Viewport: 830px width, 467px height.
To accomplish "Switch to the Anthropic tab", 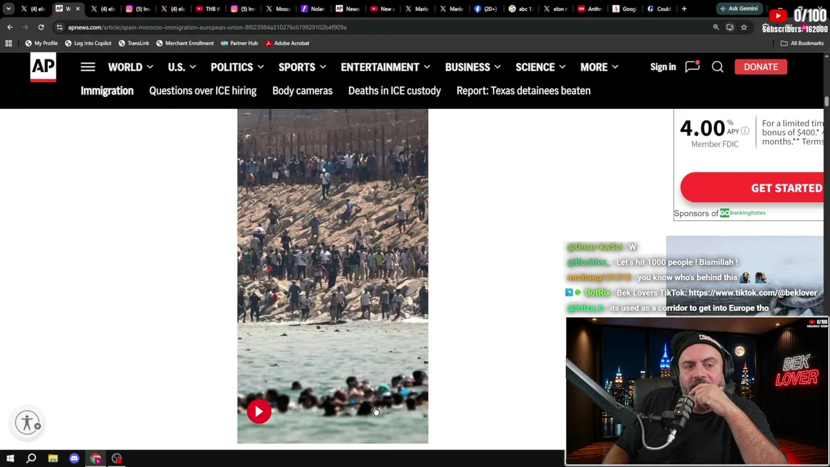I will pos(590,8).
